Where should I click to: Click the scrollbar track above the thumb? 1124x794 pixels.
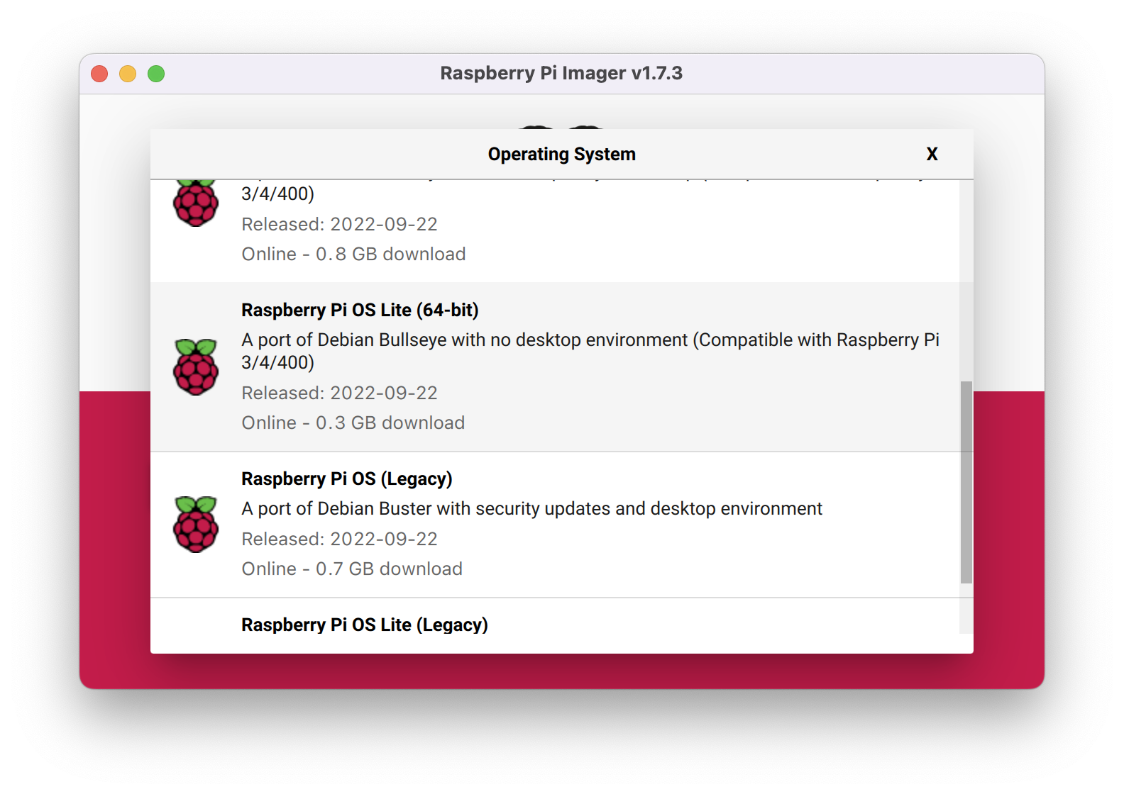pyautogui.click(x=966, y=281)
